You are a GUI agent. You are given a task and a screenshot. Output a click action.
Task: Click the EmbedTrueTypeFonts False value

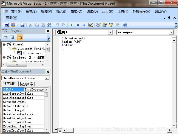click(34, 130)
